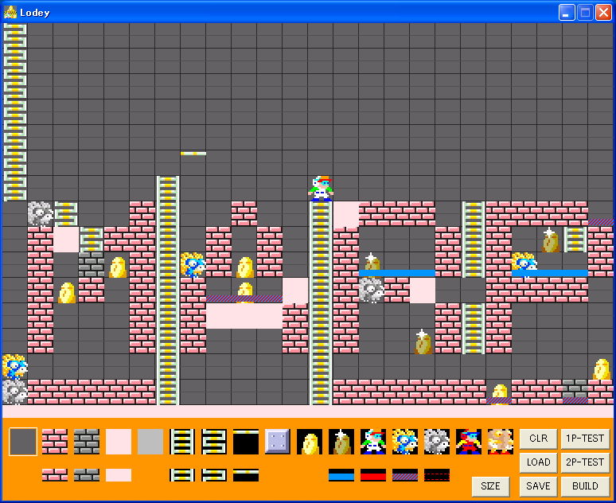This screenshot has width=616, height=503.
Task: Open the SIZE setting button
Action: point(490,485)
